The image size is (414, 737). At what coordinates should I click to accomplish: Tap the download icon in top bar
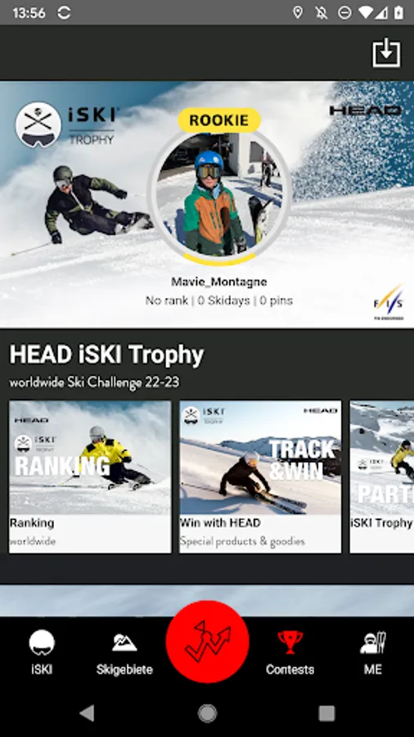[386, 52]
